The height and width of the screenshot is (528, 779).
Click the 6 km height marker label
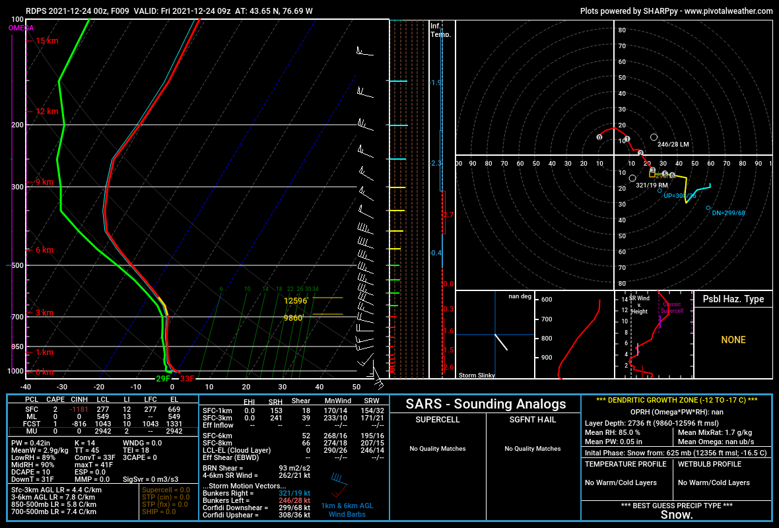tap(44, 250)
